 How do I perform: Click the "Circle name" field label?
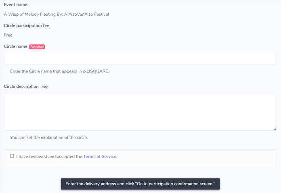click(x=16, y=46)
